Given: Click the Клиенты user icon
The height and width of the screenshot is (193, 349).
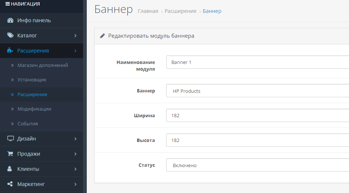Looking at the screenshot, I should tap(10, 169).
